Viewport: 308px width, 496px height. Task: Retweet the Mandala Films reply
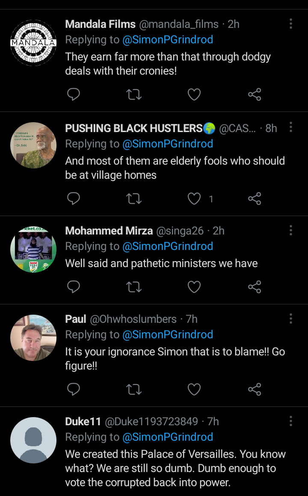click(134, 94)
